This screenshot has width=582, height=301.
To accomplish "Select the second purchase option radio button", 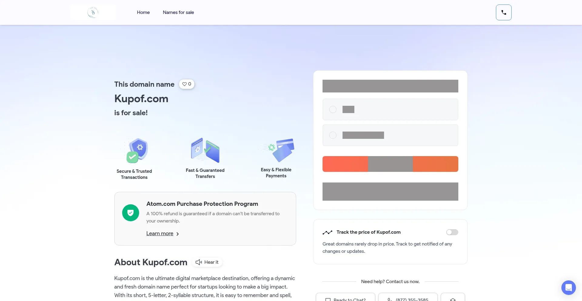I will [333, 135].
